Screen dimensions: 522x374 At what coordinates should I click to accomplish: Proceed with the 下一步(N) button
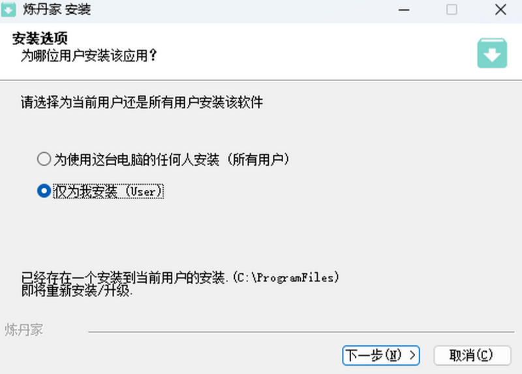tap(381, 355)
